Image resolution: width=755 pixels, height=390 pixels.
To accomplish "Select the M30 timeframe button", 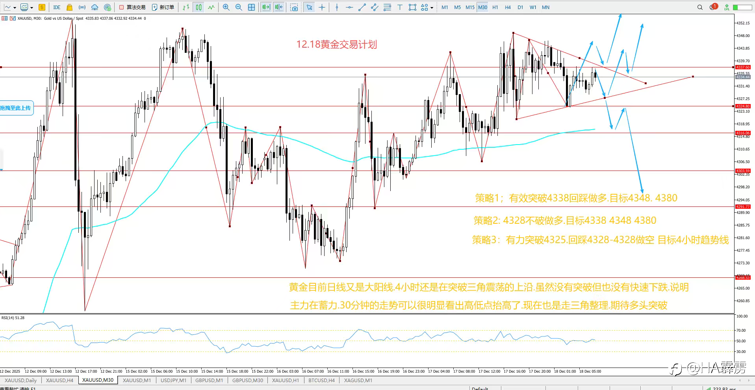I will click(482, 7).
